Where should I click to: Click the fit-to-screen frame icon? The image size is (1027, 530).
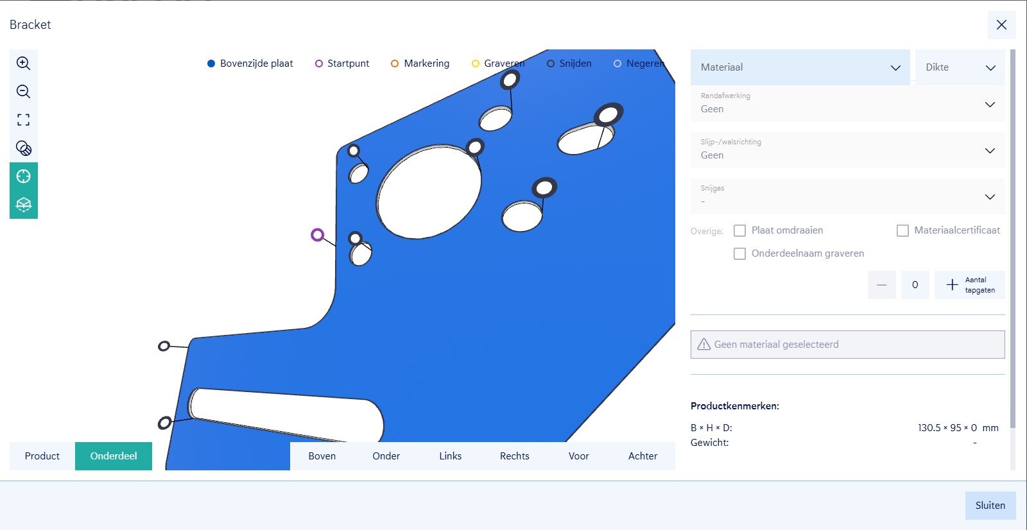click(x=23, y=120)
